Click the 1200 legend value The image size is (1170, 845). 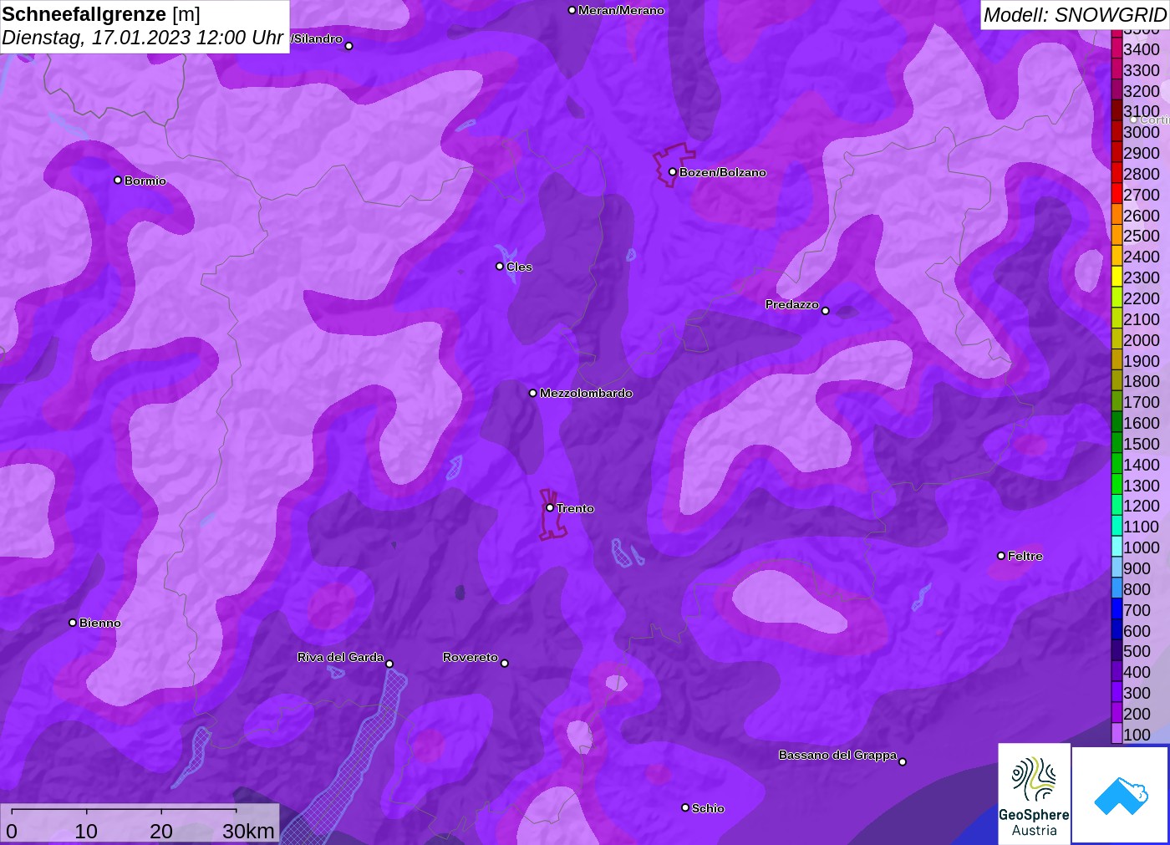click(1142, 506)
